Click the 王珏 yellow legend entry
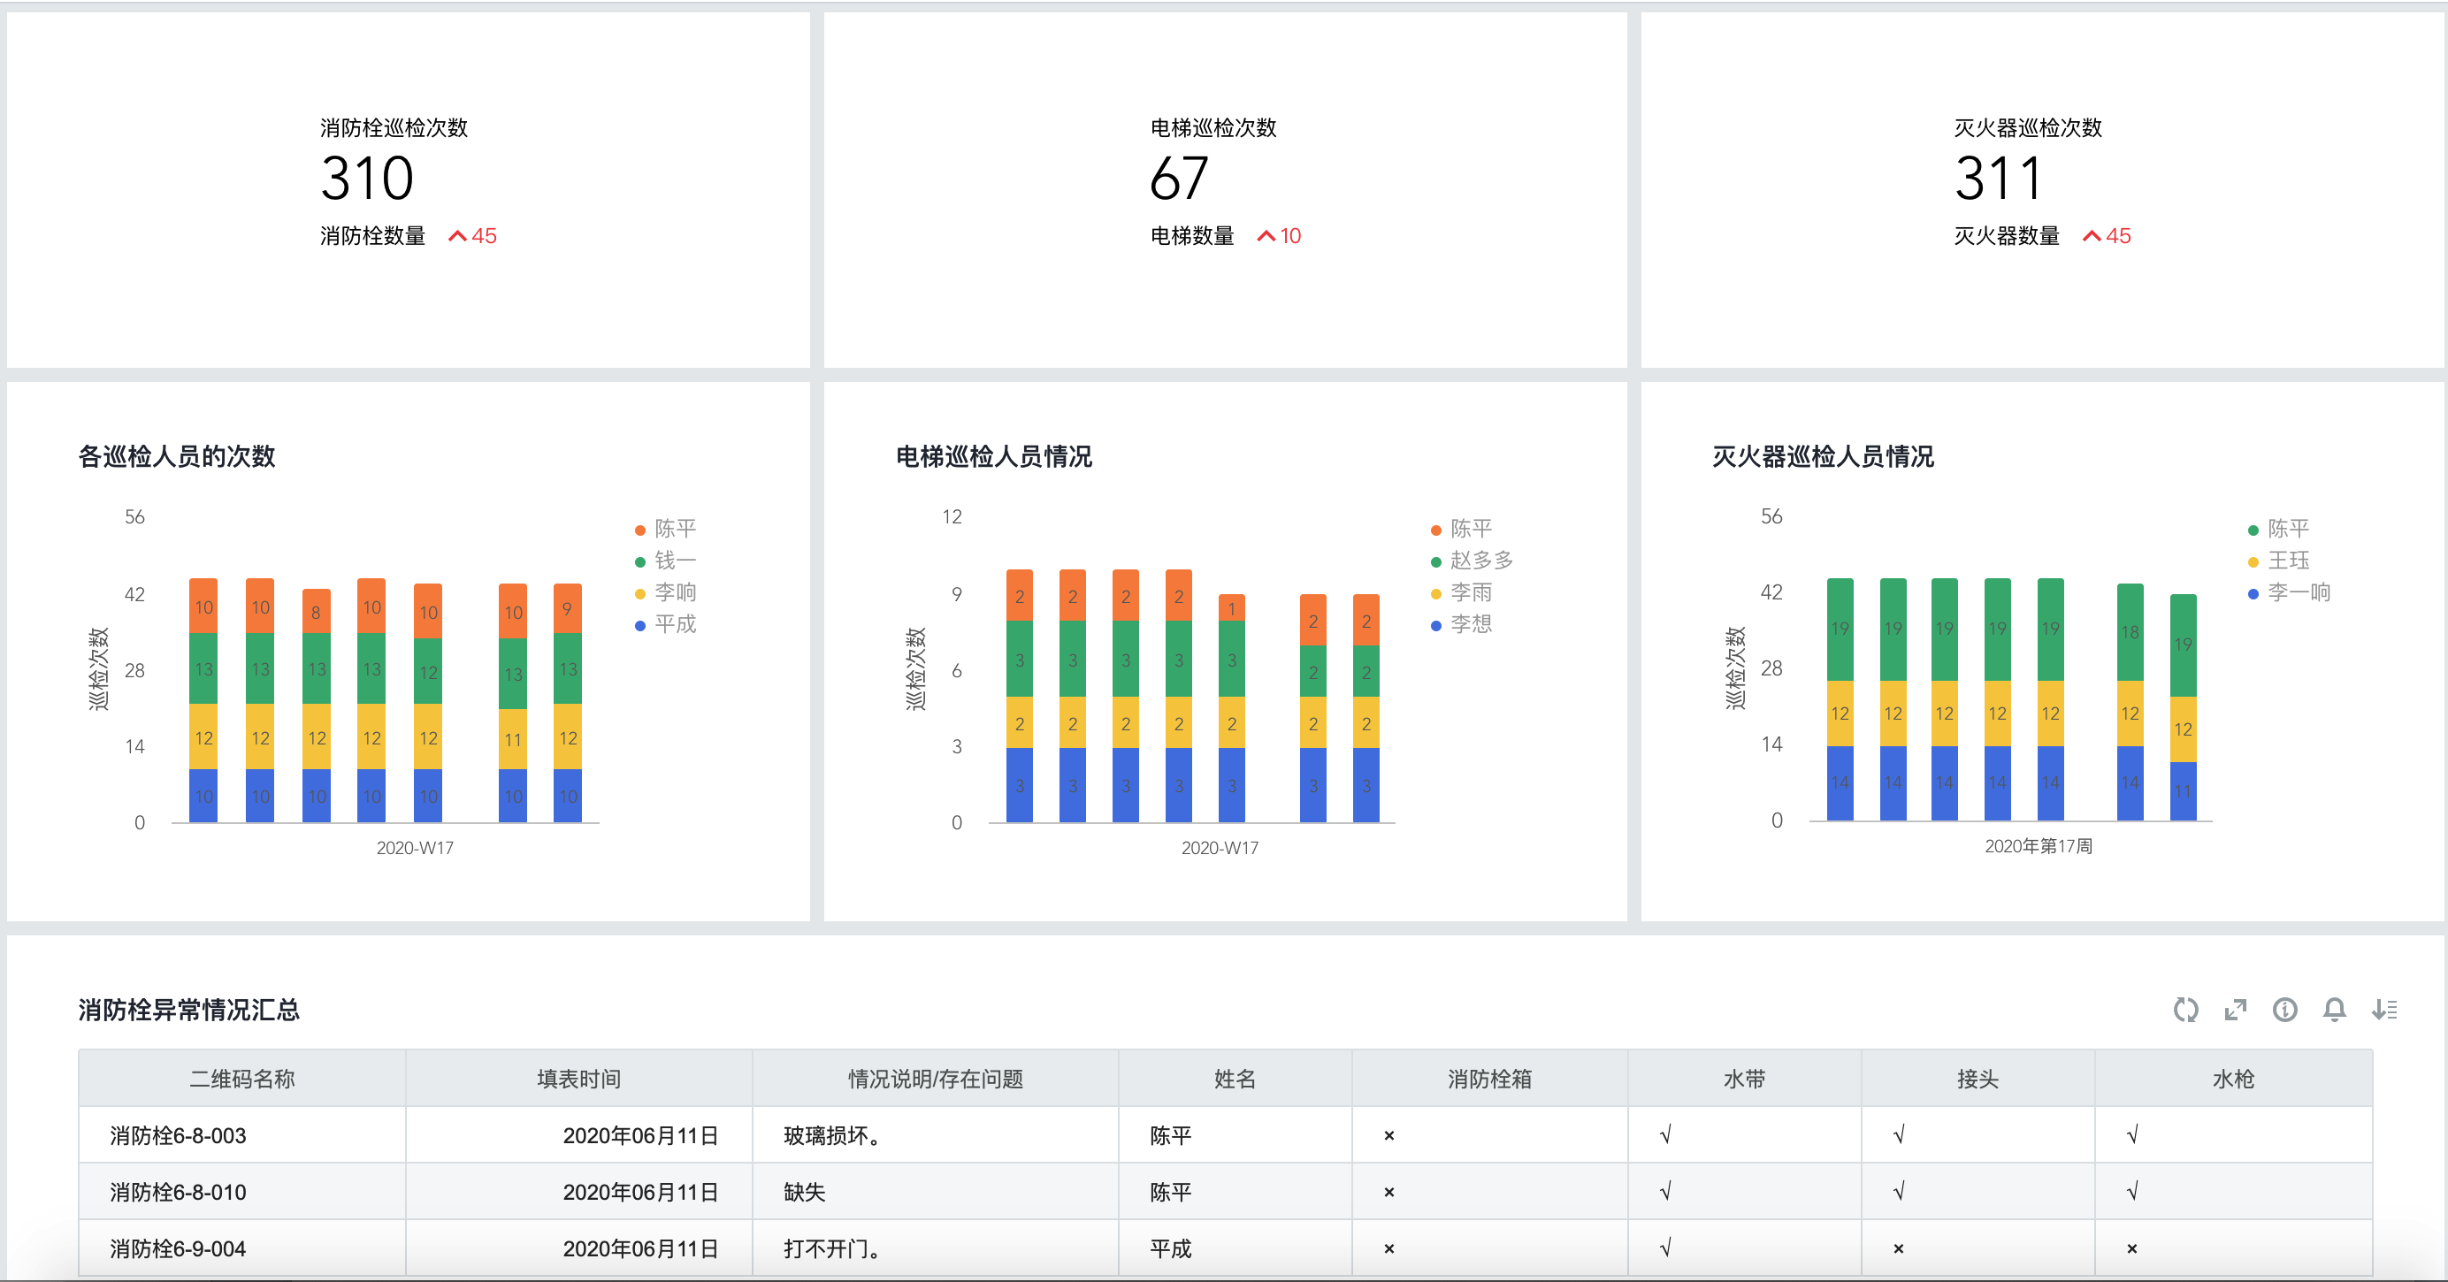 (x=2278, y=561)
